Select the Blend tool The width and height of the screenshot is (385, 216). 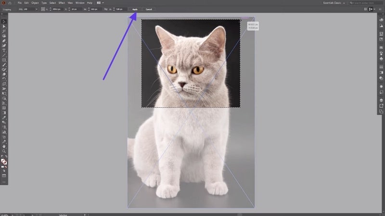click(4, 122)
